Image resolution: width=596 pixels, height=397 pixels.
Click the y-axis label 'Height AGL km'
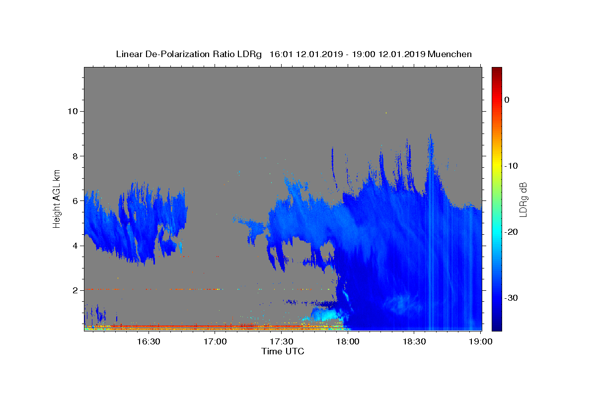57,198
